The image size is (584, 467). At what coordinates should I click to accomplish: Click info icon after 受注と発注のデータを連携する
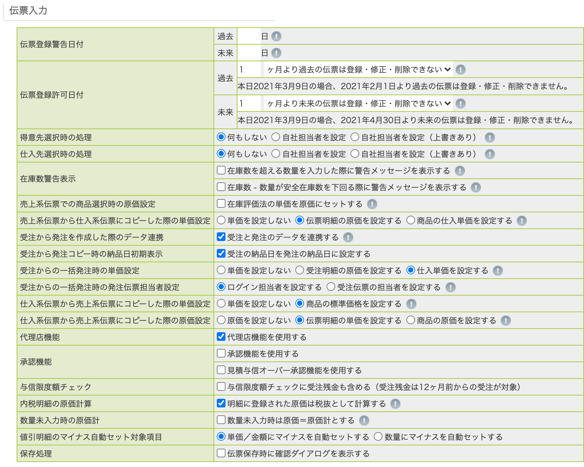coord(348,237)
